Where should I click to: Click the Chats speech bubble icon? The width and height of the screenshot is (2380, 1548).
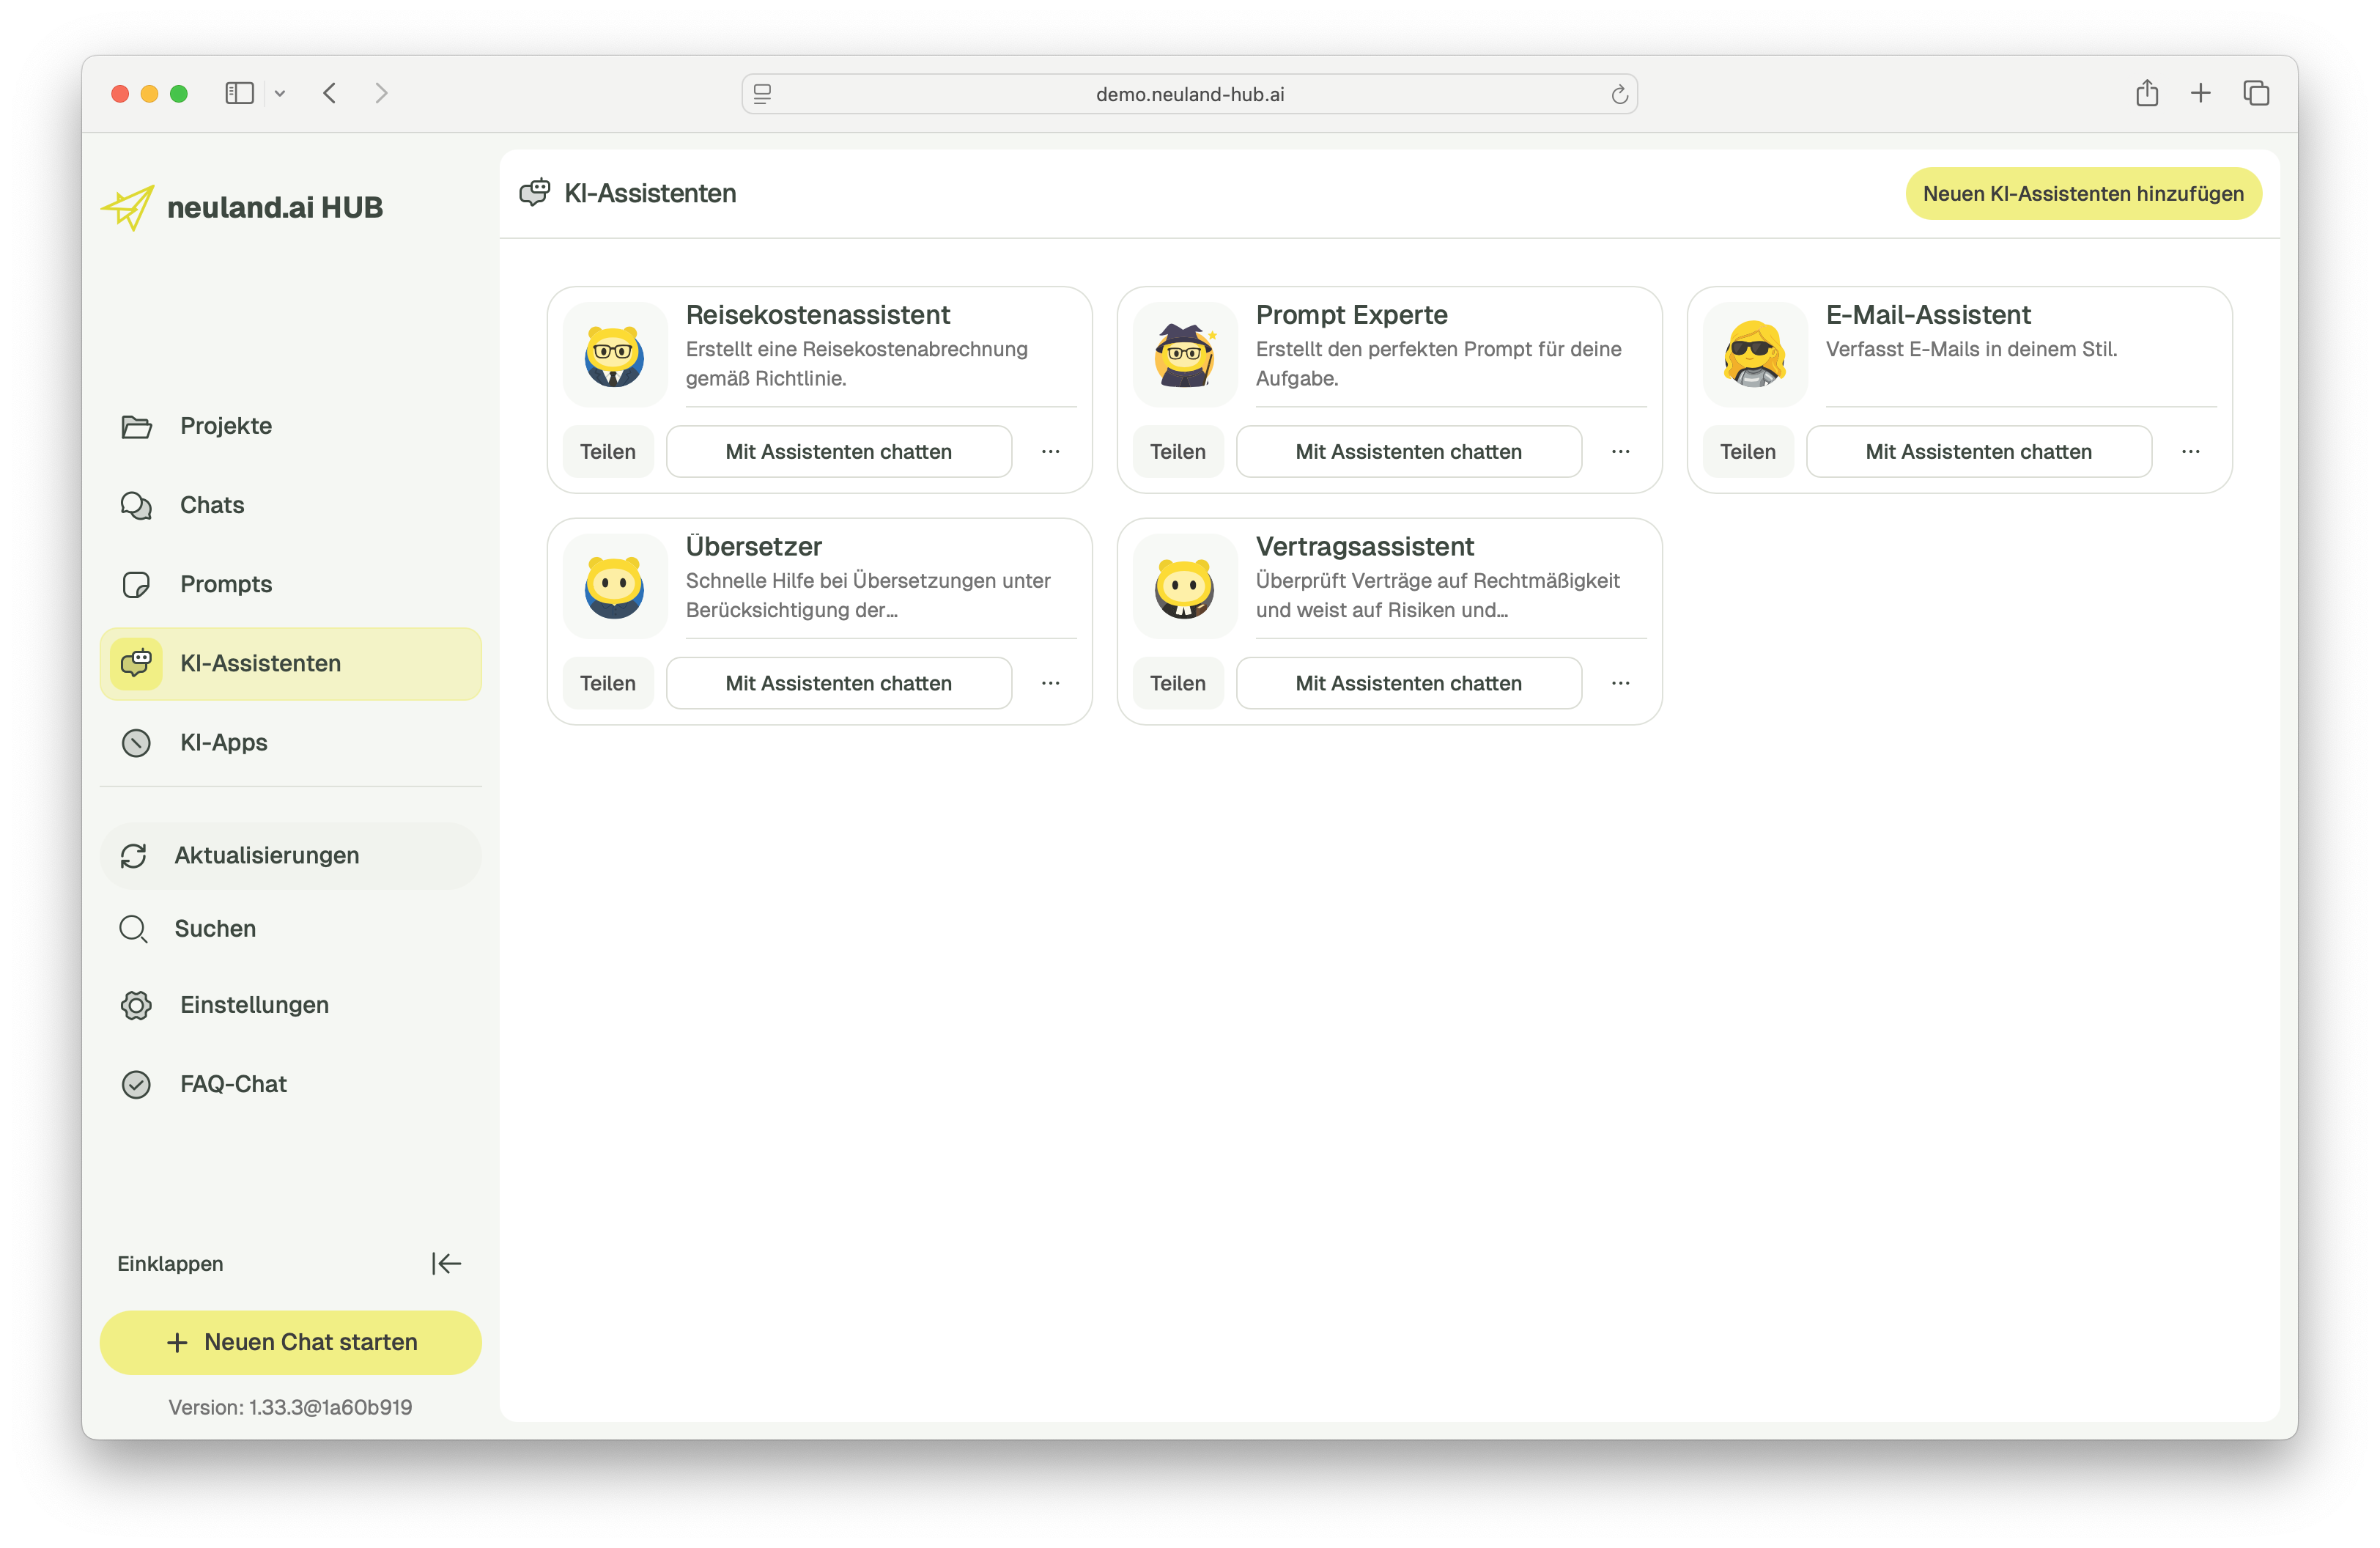click(x=136, y=505)
